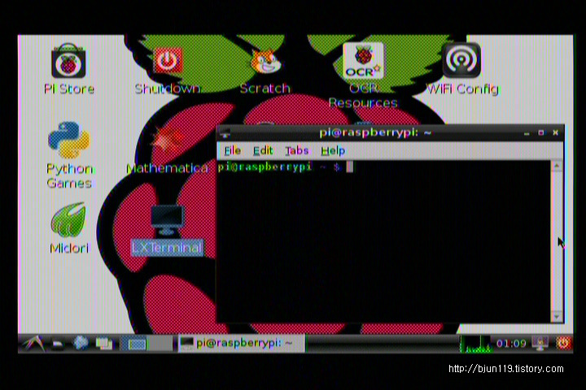586x390 pixels.
Task: Minimize the pi@raspberrypi terminal window
Action: 527,133
